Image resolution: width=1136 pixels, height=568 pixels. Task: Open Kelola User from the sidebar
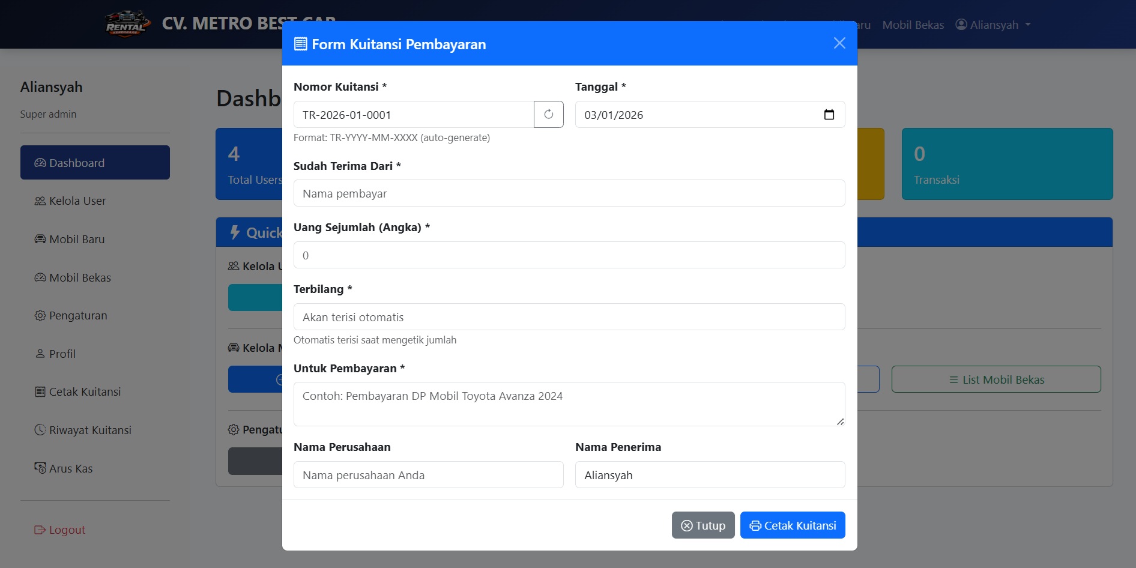click(x=77, y=201)
